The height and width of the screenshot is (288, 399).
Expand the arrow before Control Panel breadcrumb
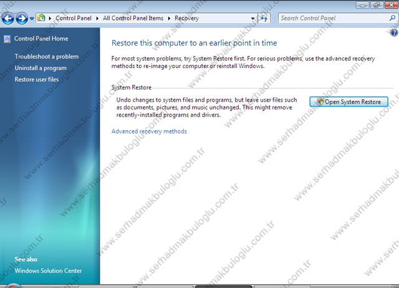pyautogui.click(x=50, y=18)
